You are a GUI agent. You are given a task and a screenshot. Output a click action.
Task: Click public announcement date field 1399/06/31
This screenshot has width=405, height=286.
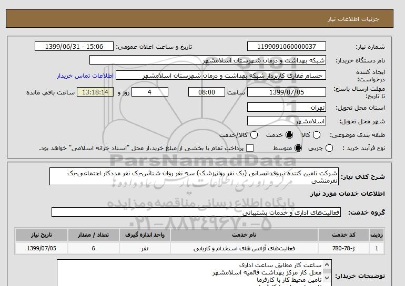(74, 46)
